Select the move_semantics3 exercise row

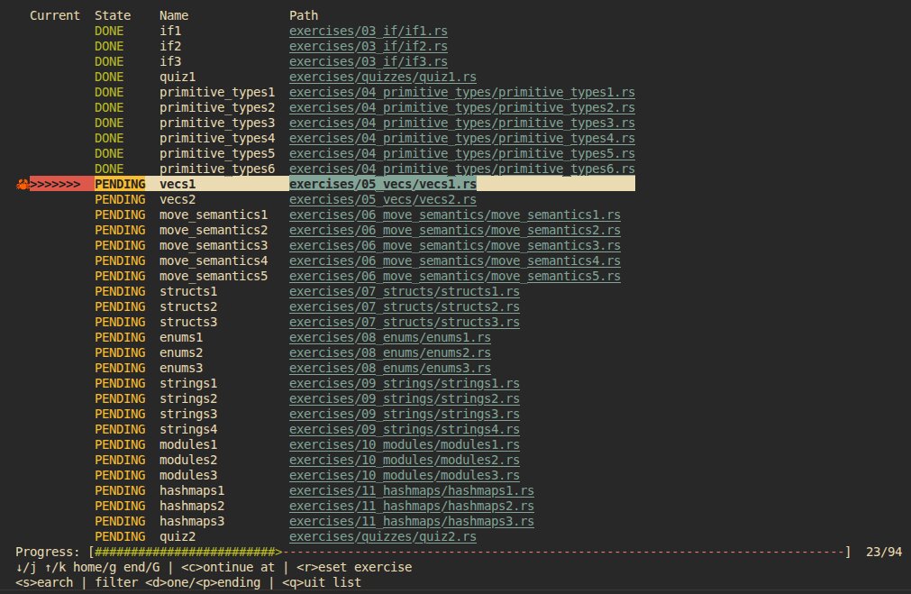[x=214, y=245]
